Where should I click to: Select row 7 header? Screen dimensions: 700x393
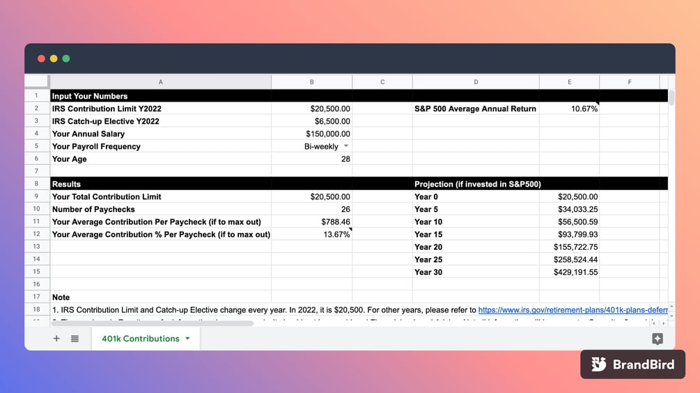[x=37, y=171]
